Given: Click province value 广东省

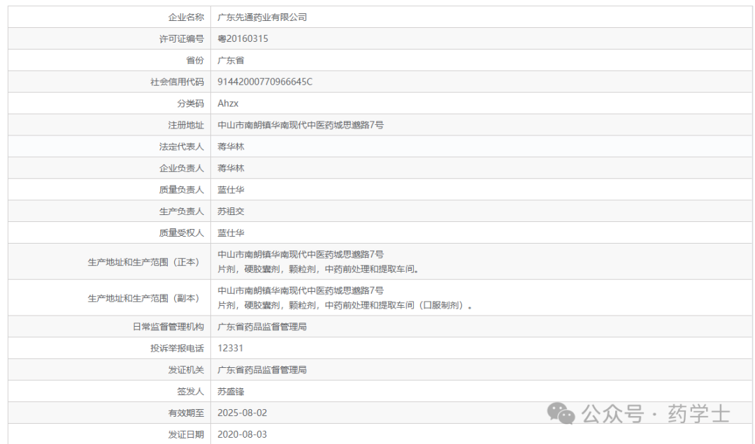Looking at the screenshot, I should coord(231,61).
